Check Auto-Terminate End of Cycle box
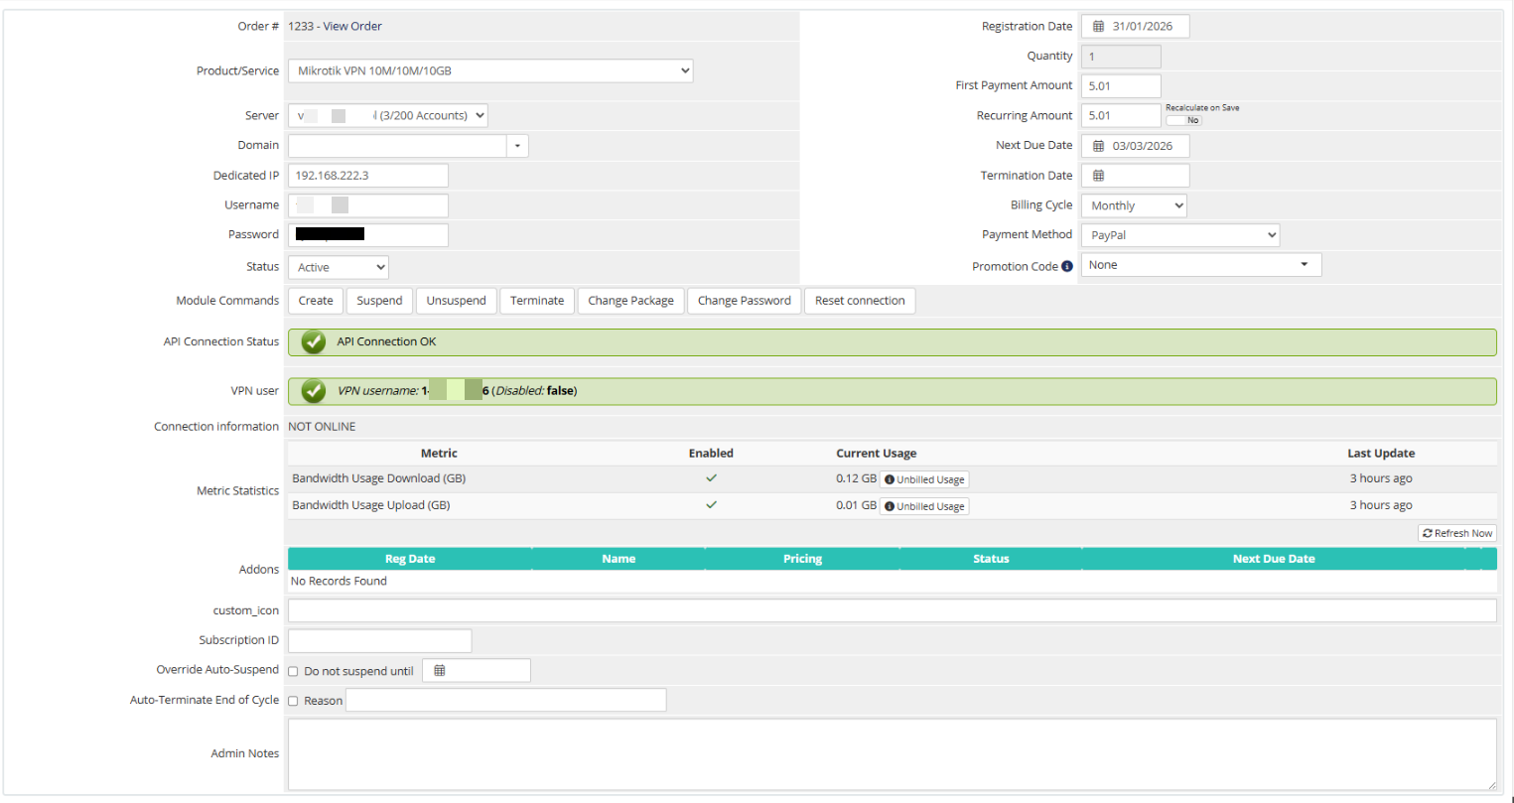1514x803 pixels. tap(293, 701)
